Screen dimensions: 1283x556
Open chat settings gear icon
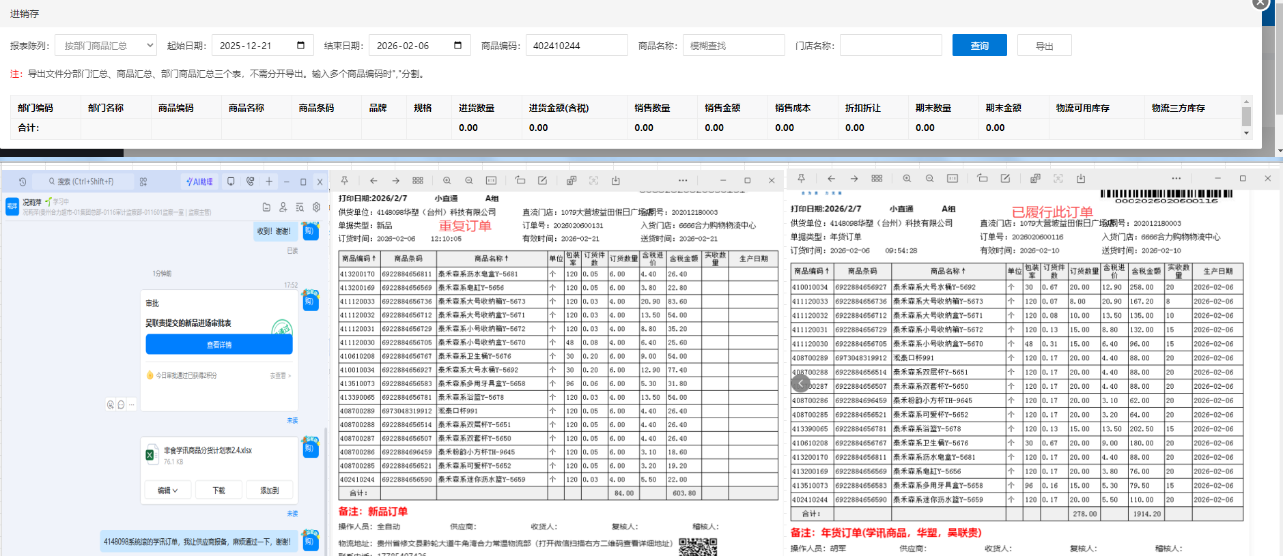click(x=316, y=207)
